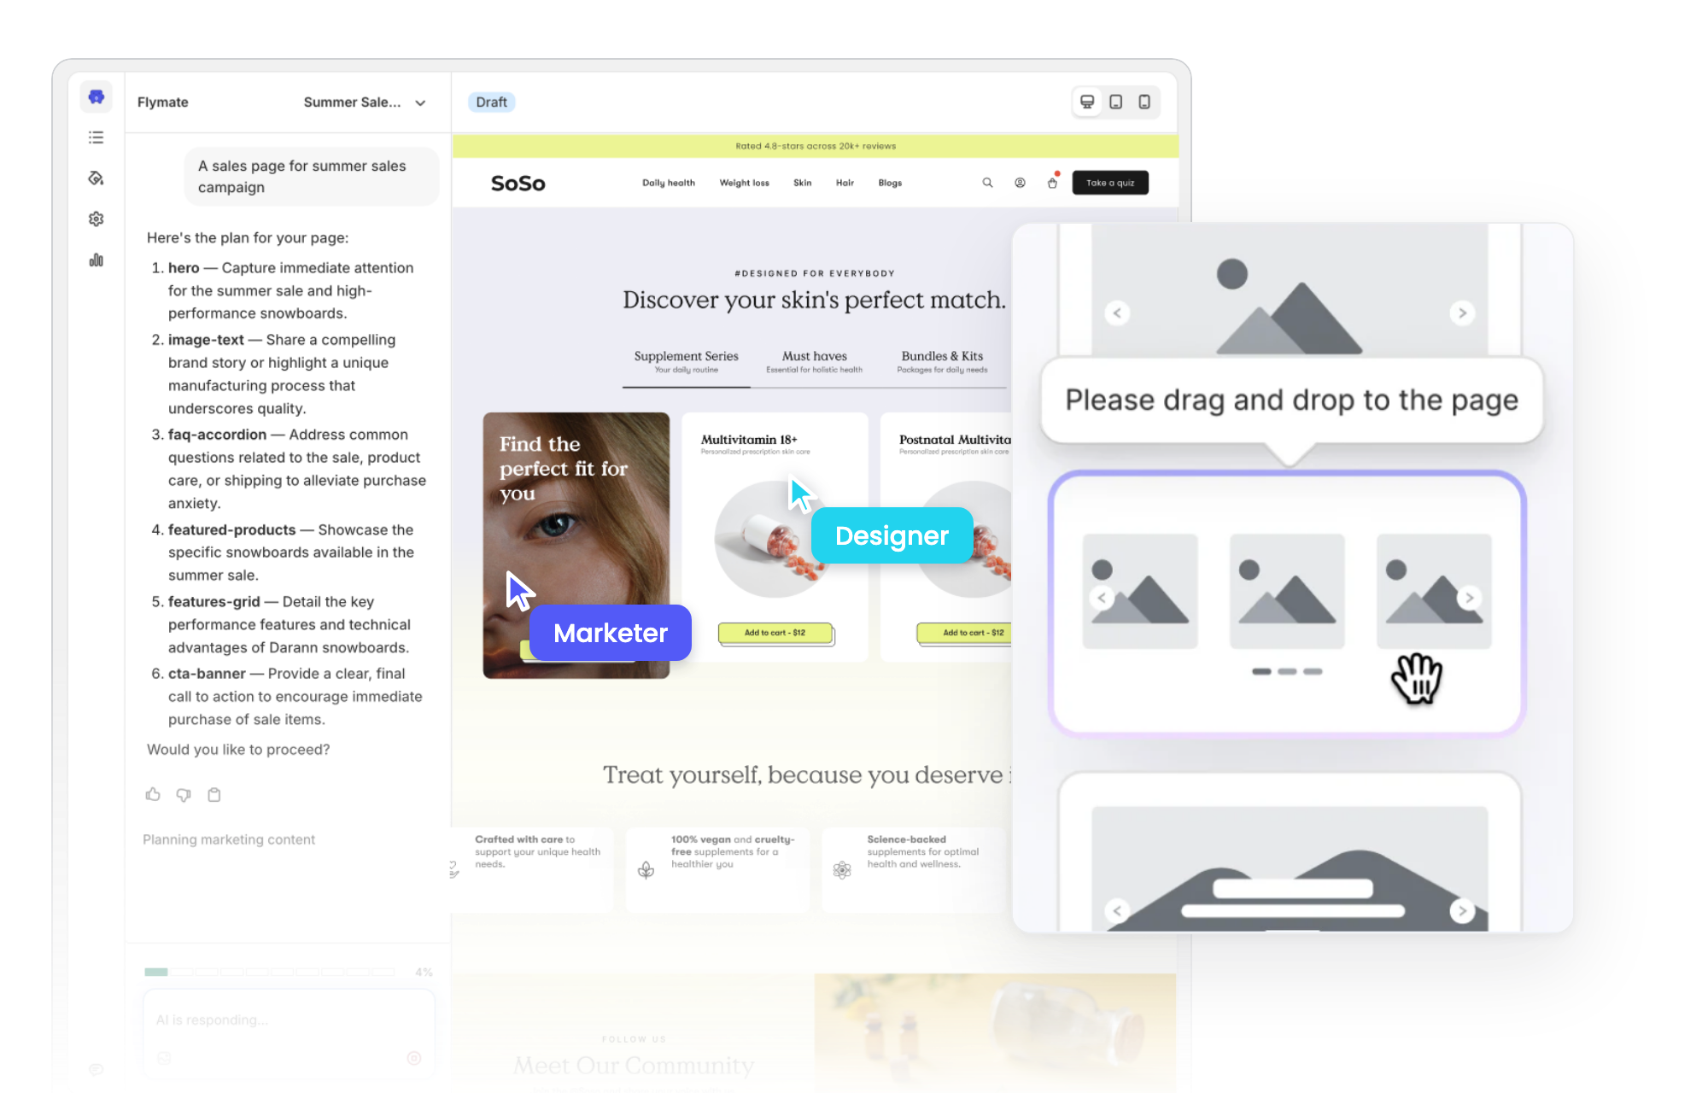Click the account icon in SoSo header

(x=1020, y=183)
